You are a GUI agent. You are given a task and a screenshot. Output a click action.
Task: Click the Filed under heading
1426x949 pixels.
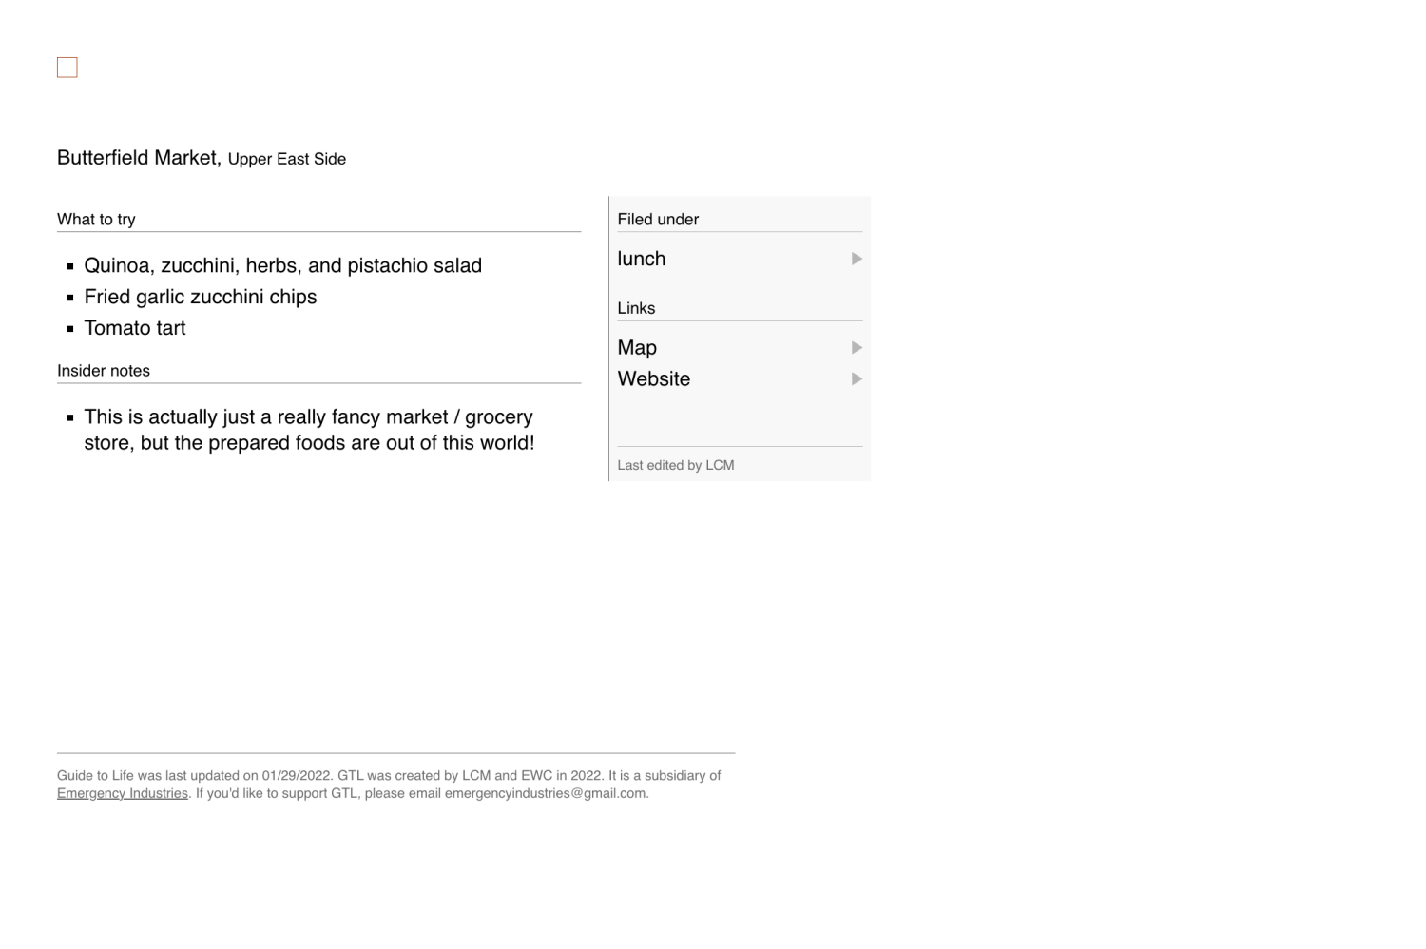tap(658, 220)
